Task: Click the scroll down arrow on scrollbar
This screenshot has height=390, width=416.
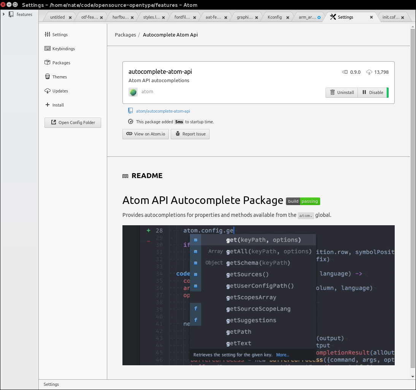Action: [x=413, y=376]
